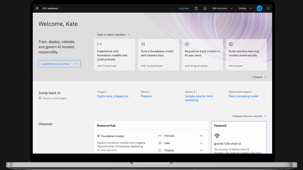
Task: Open the app switcher grid icon
Action: tap(268, 8)
